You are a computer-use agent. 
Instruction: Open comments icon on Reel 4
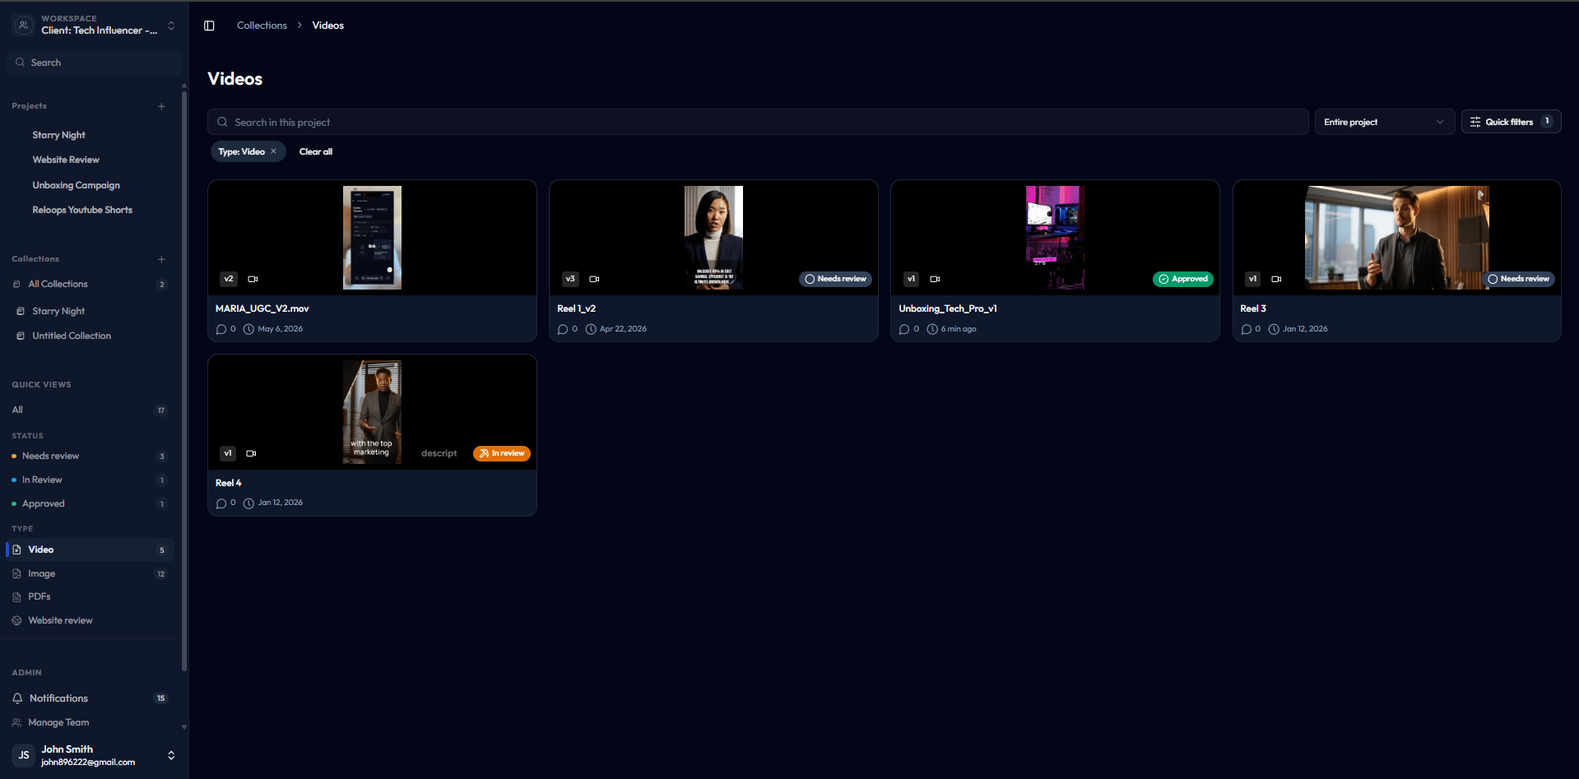[x=221, y=503]
